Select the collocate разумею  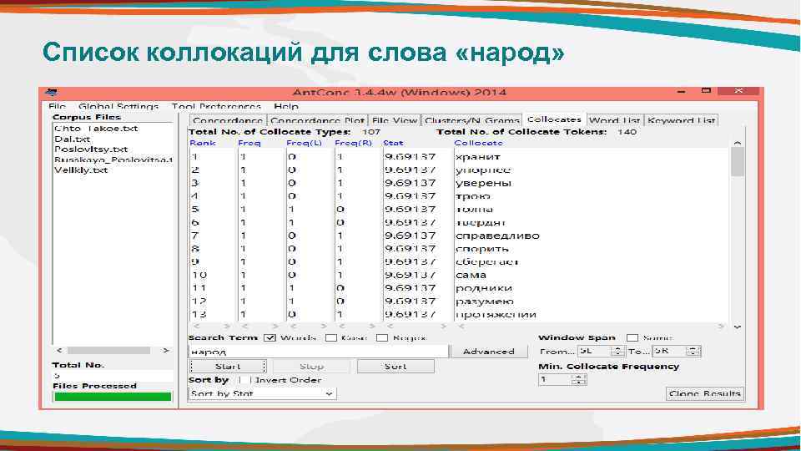[x=484, y=302]
